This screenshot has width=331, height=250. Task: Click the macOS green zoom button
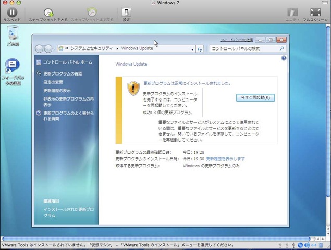19,3
